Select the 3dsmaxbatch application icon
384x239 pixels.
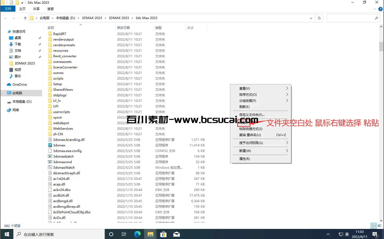50,157
